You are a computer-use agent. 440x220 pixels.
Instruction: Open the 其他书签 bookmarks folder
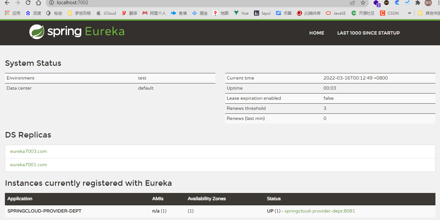click(429, 13)
